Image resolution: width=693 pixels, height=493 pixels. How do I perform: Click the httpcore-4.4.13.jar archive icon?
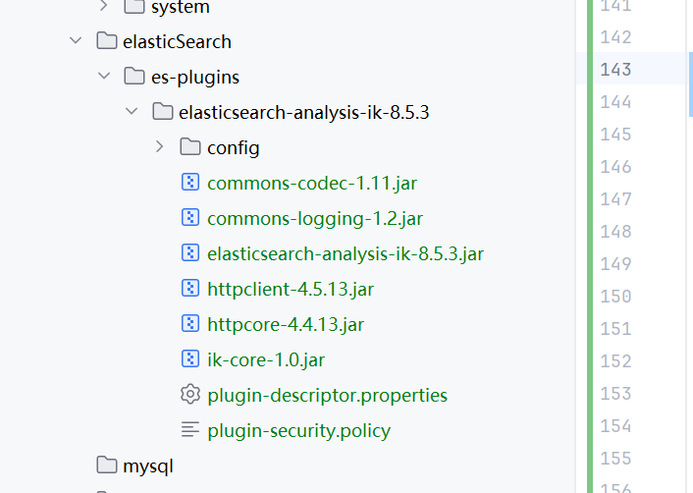190,324
